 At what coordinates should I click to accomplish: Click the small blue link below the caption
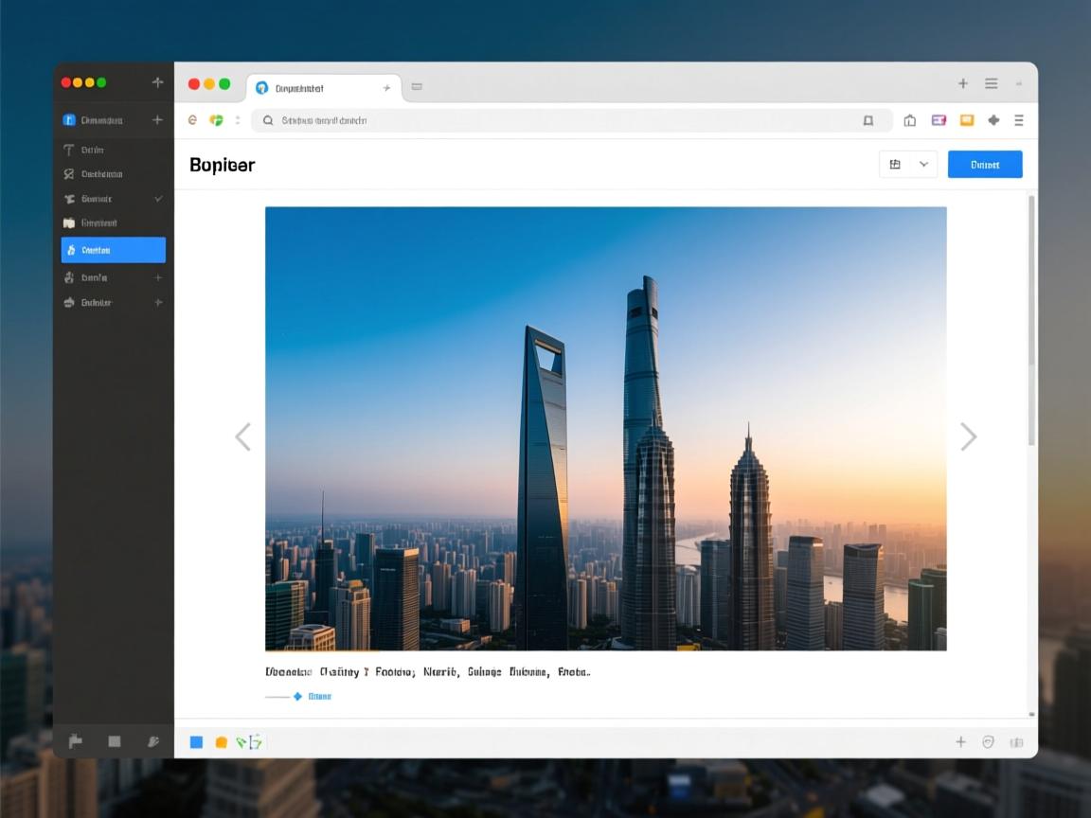(318, 696)
